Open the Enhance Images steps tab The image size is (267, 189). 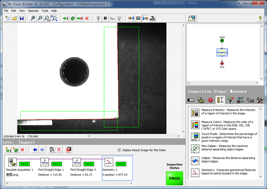pyautogui.click(x=201, y=100)
